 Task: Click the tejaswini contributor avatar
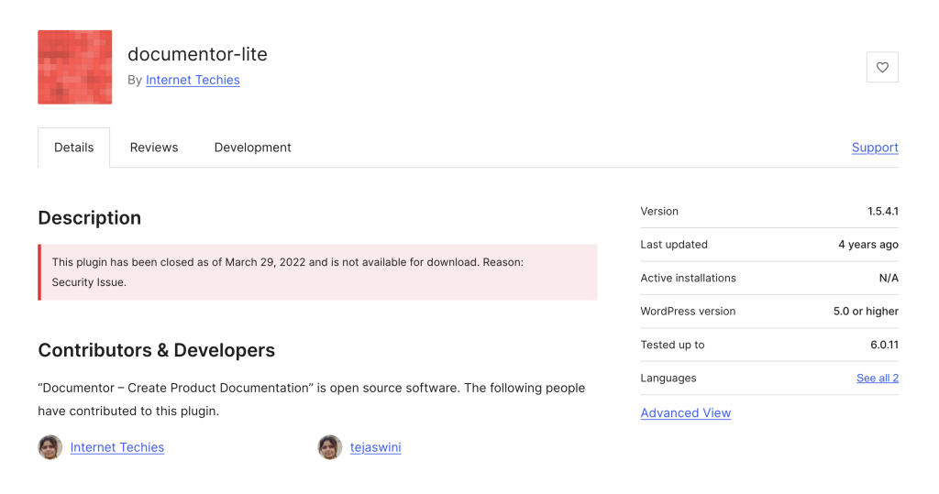(330, 447)
